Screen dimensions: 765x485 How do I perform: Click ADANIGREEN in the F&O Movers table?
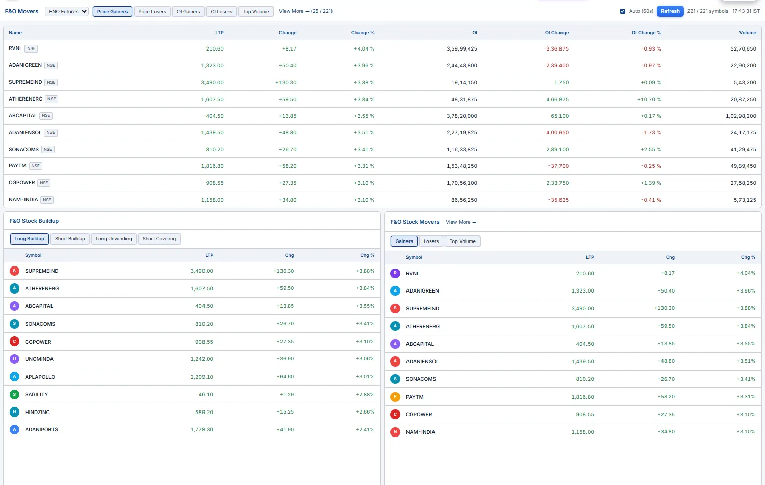click(x=25, y=65)
